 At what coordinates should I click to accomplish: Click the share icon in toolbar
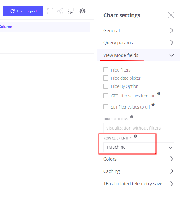click(x=60, y=11)
